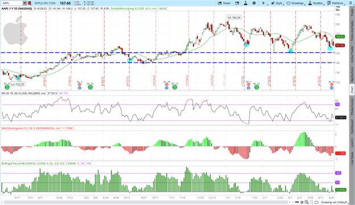
Task: Open the Studies menu
Action: coord(316,3)
